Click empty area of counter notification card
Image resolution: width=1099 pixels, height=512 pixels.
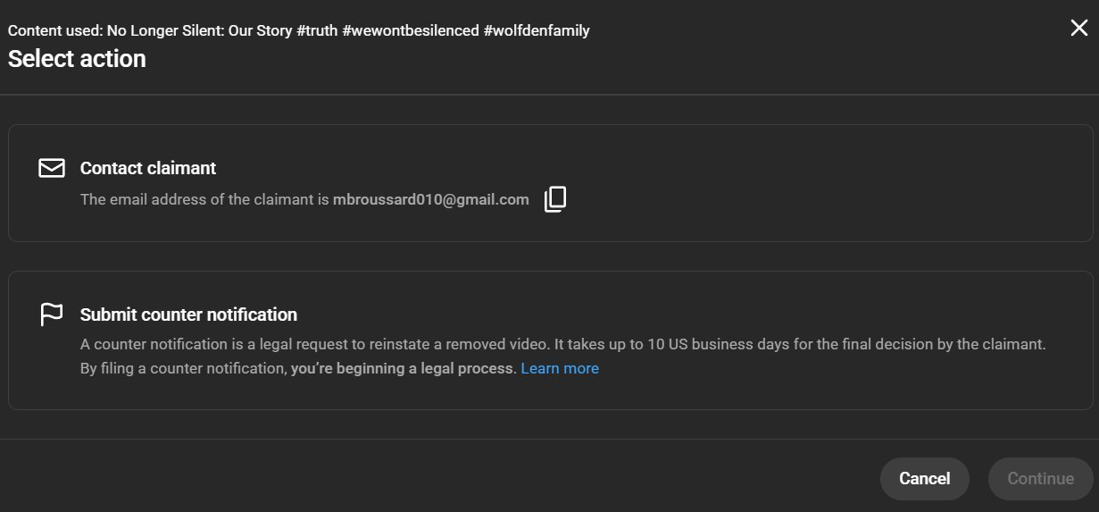[x=803, y=384]
